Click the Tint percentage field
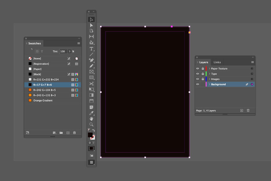271x181 pixels. [63, 51]
